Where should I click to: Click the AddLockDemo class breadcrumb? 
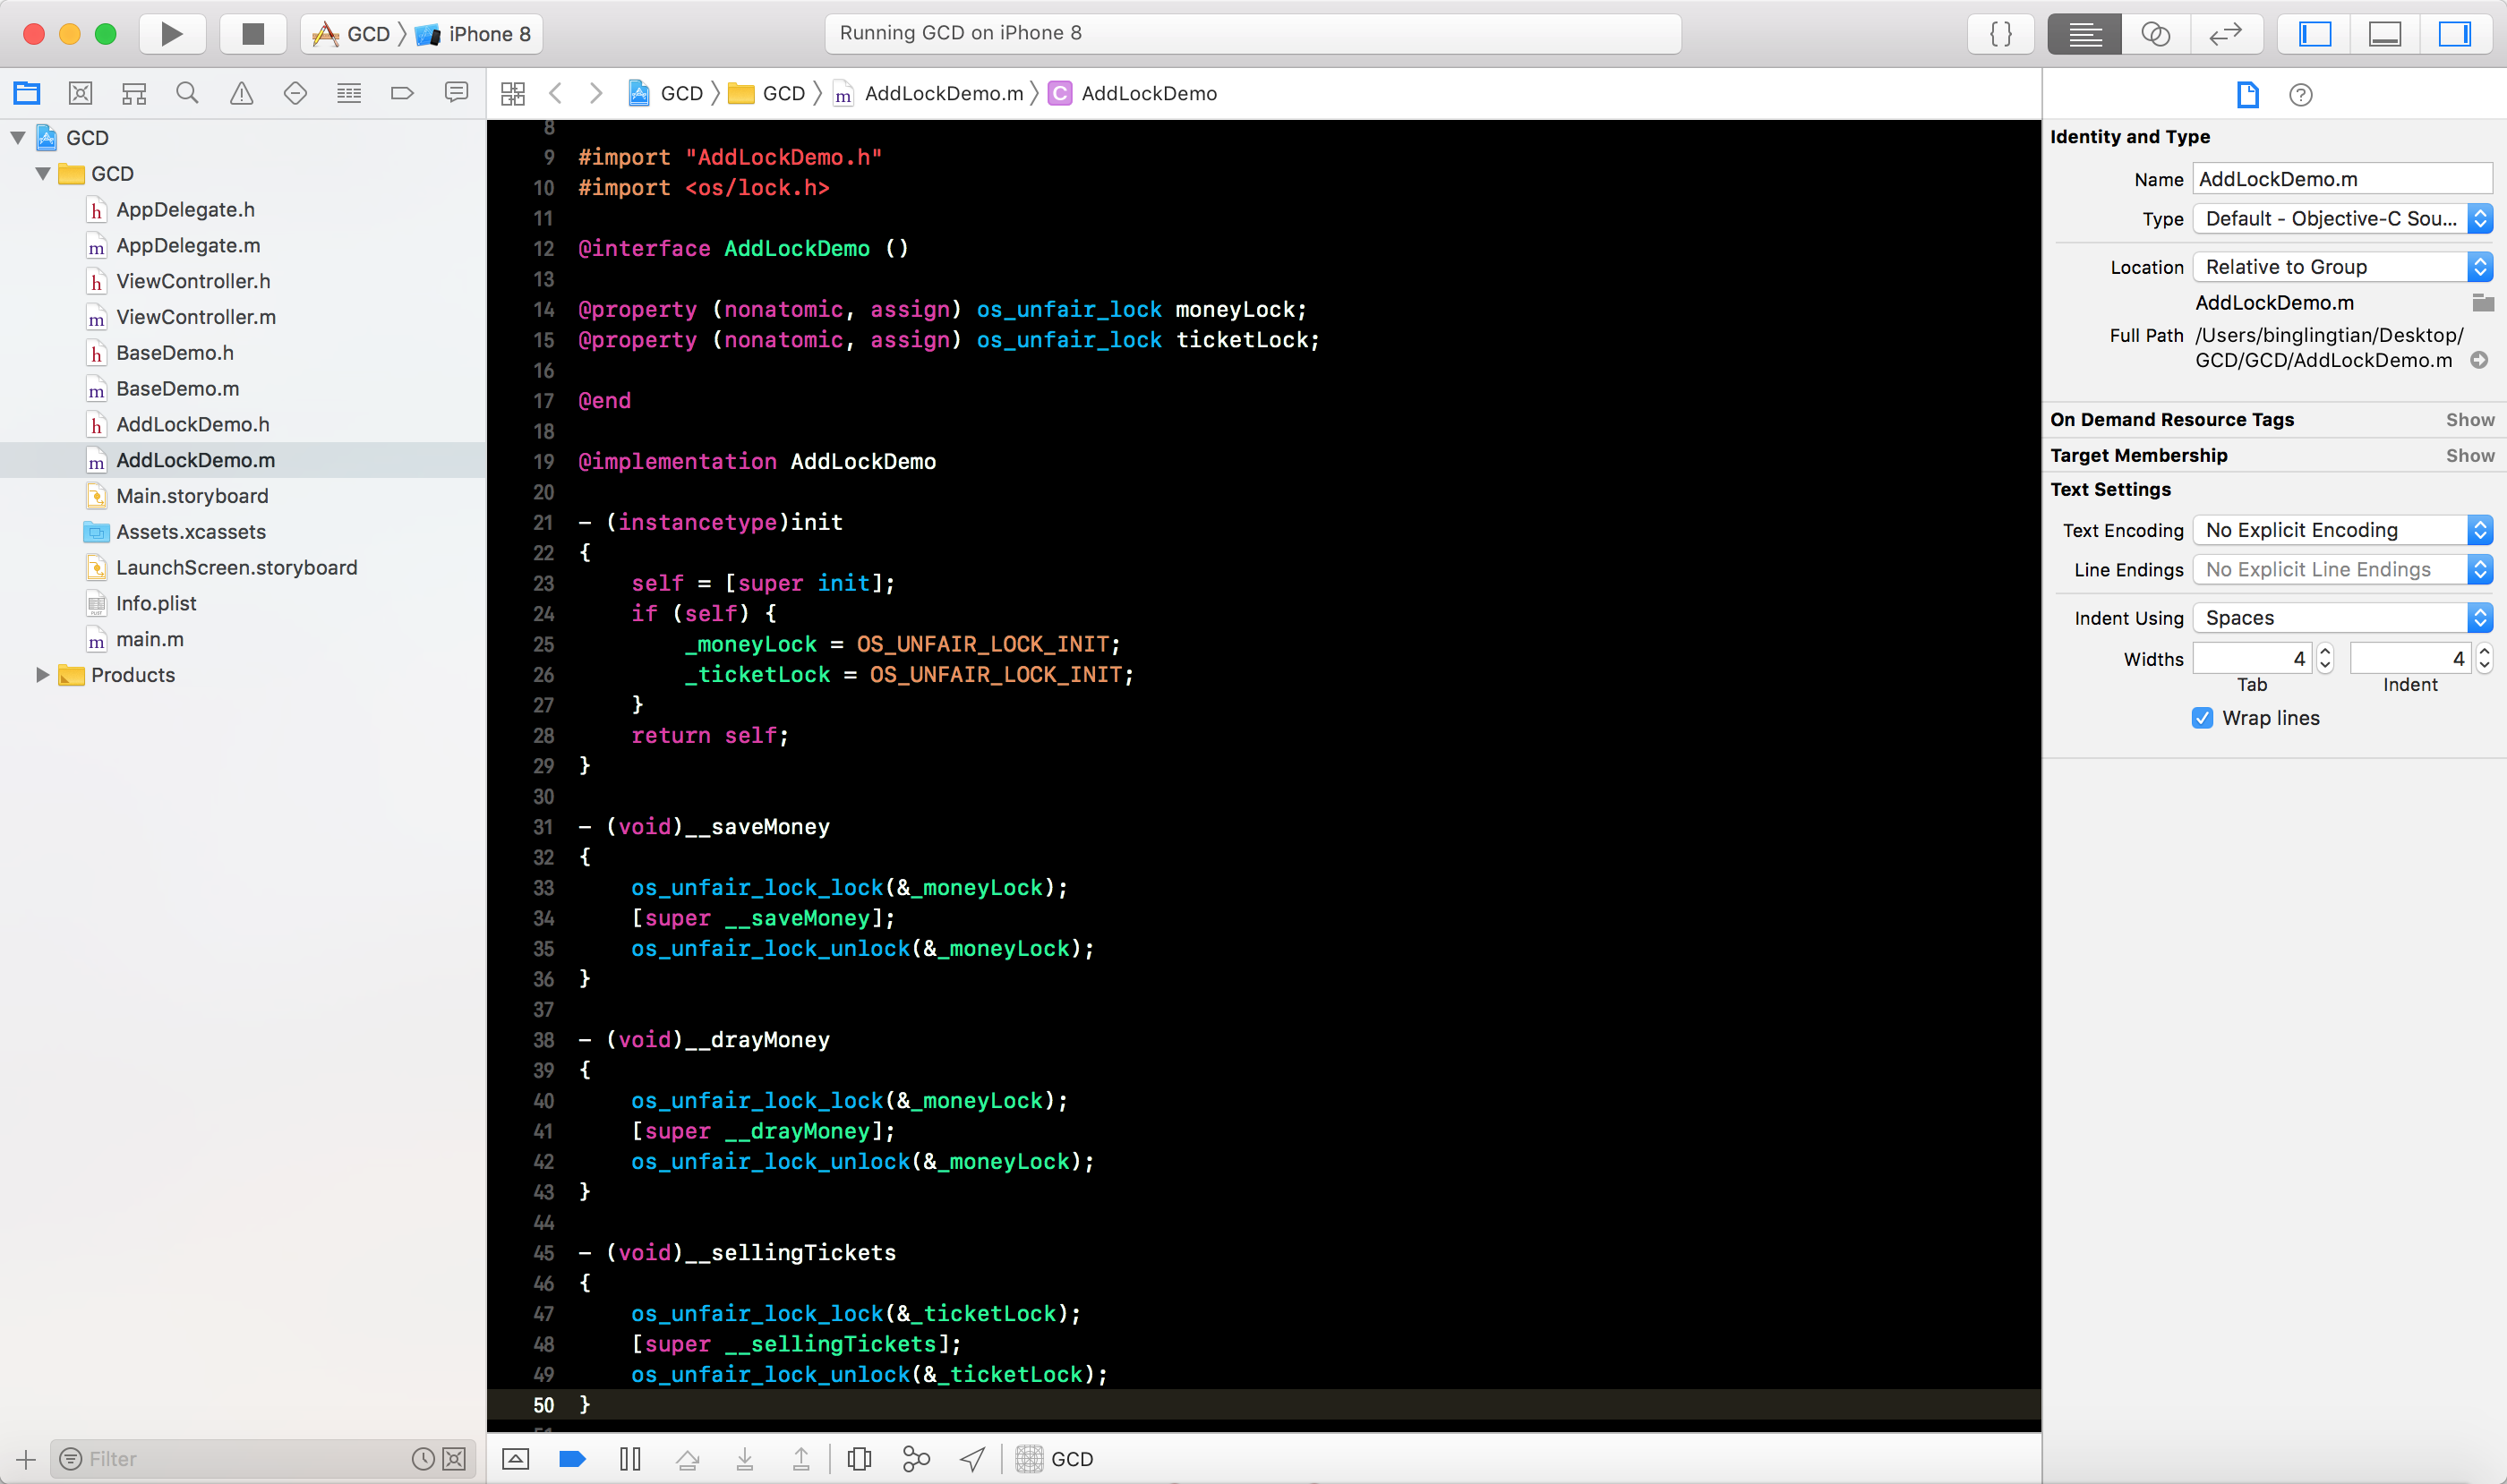1134,94
